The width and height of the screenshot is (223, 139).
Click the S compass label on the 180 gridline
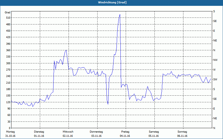pyautogui.click(x=214, y=89)
